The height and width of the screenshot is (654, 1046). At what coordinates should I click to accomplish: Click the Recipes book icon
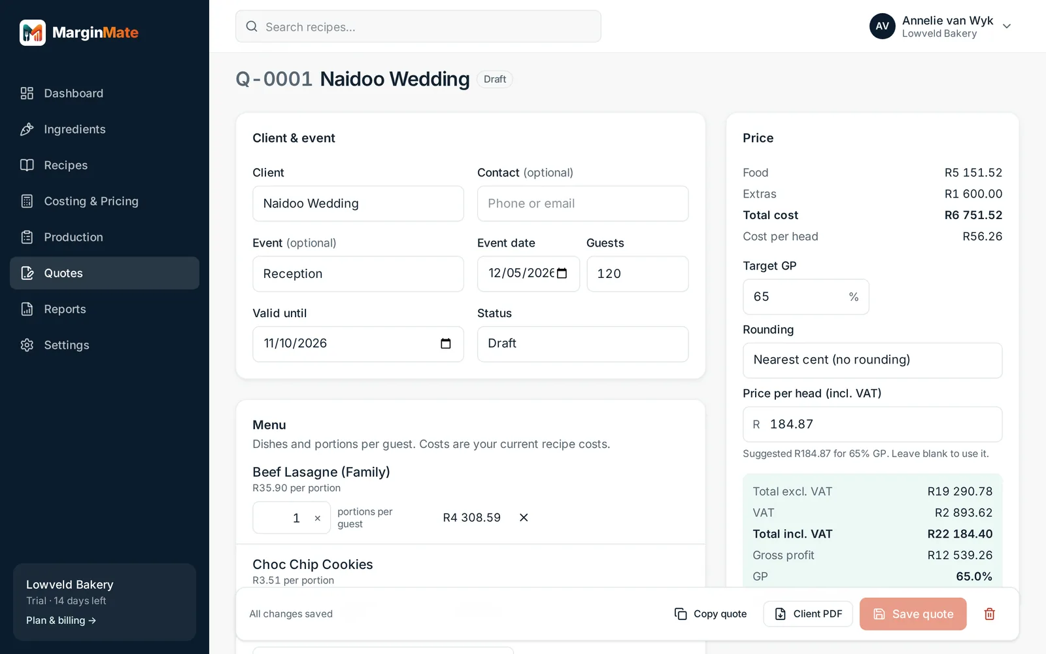pyautogui.click(x=27, y=165)
